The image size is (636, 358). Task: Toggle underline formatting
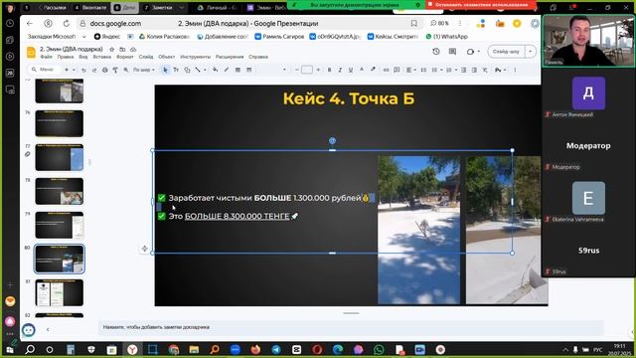(351, 70)
